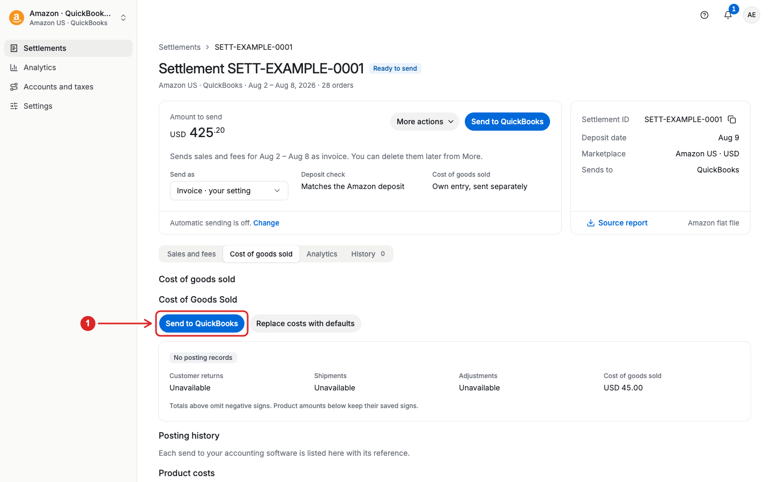Open the account switcher chevron

[123, 18]
